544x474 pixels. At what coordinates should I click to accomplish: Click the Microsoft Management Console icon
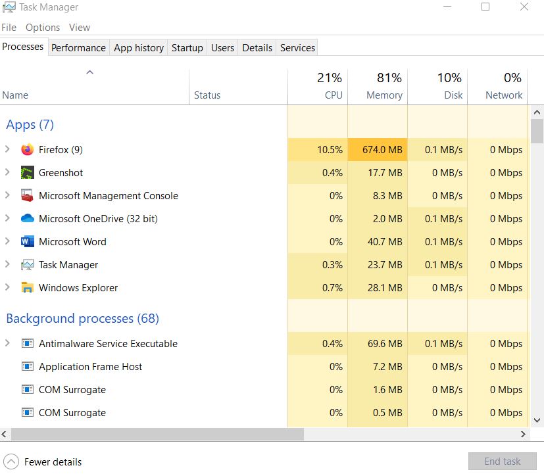pyautogui.click(x=26, y=195)
